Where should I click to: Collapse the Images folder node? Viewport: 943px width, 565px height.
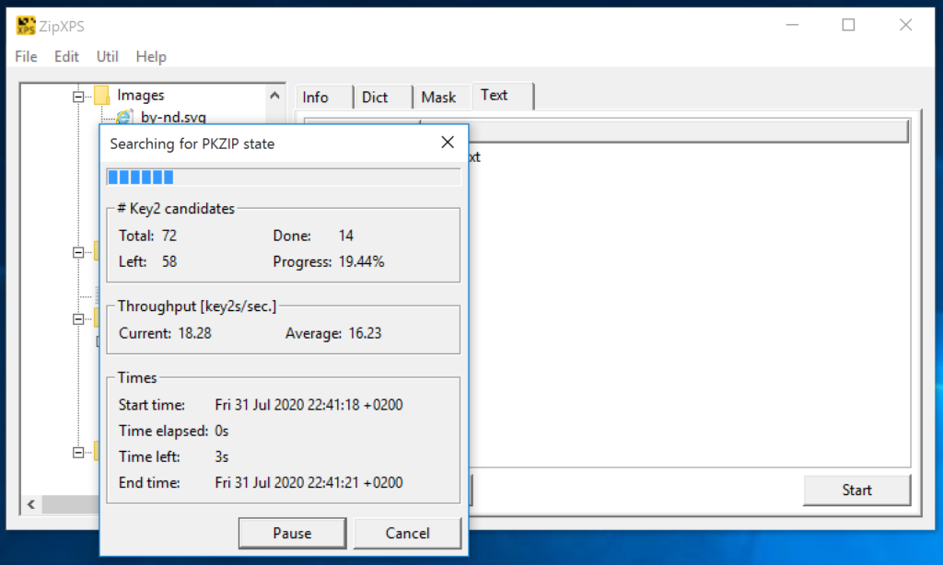80,96
